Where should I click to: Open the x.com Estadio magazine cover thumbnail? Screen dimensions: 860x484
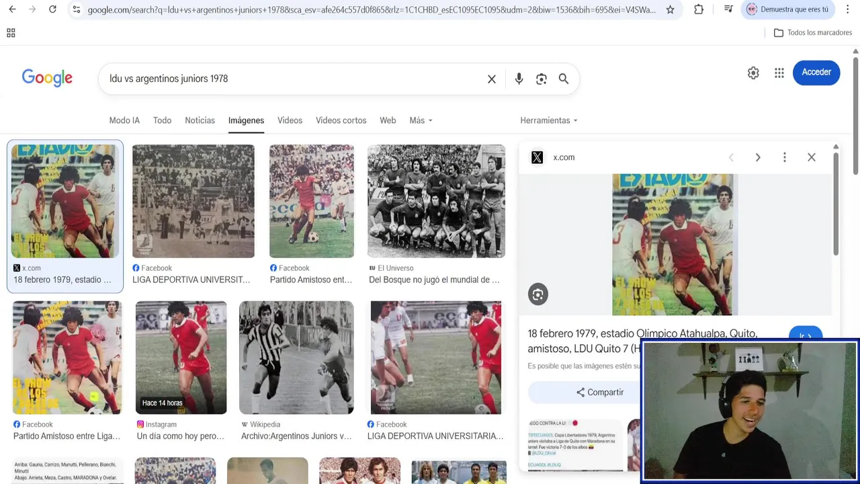click(x=65, y=201)
